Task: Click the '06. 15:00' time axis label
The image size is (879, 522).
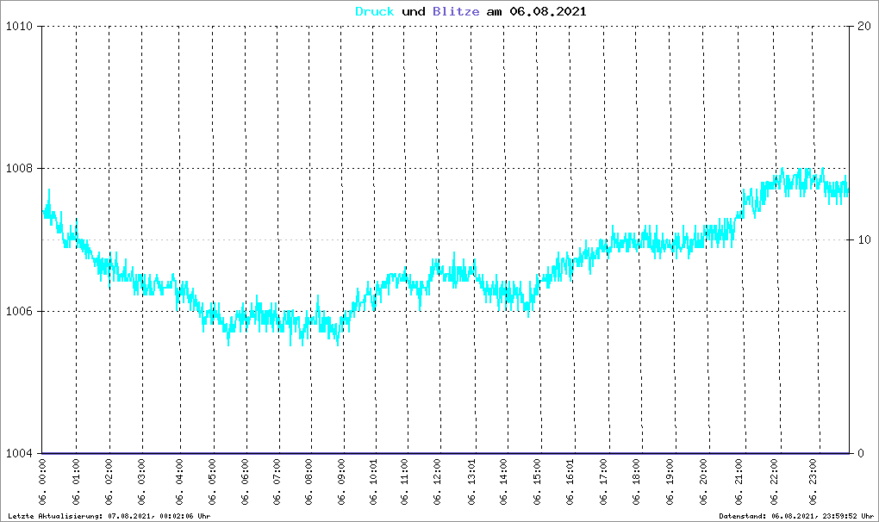Action: pyautogui.click(x=537, y=482)
